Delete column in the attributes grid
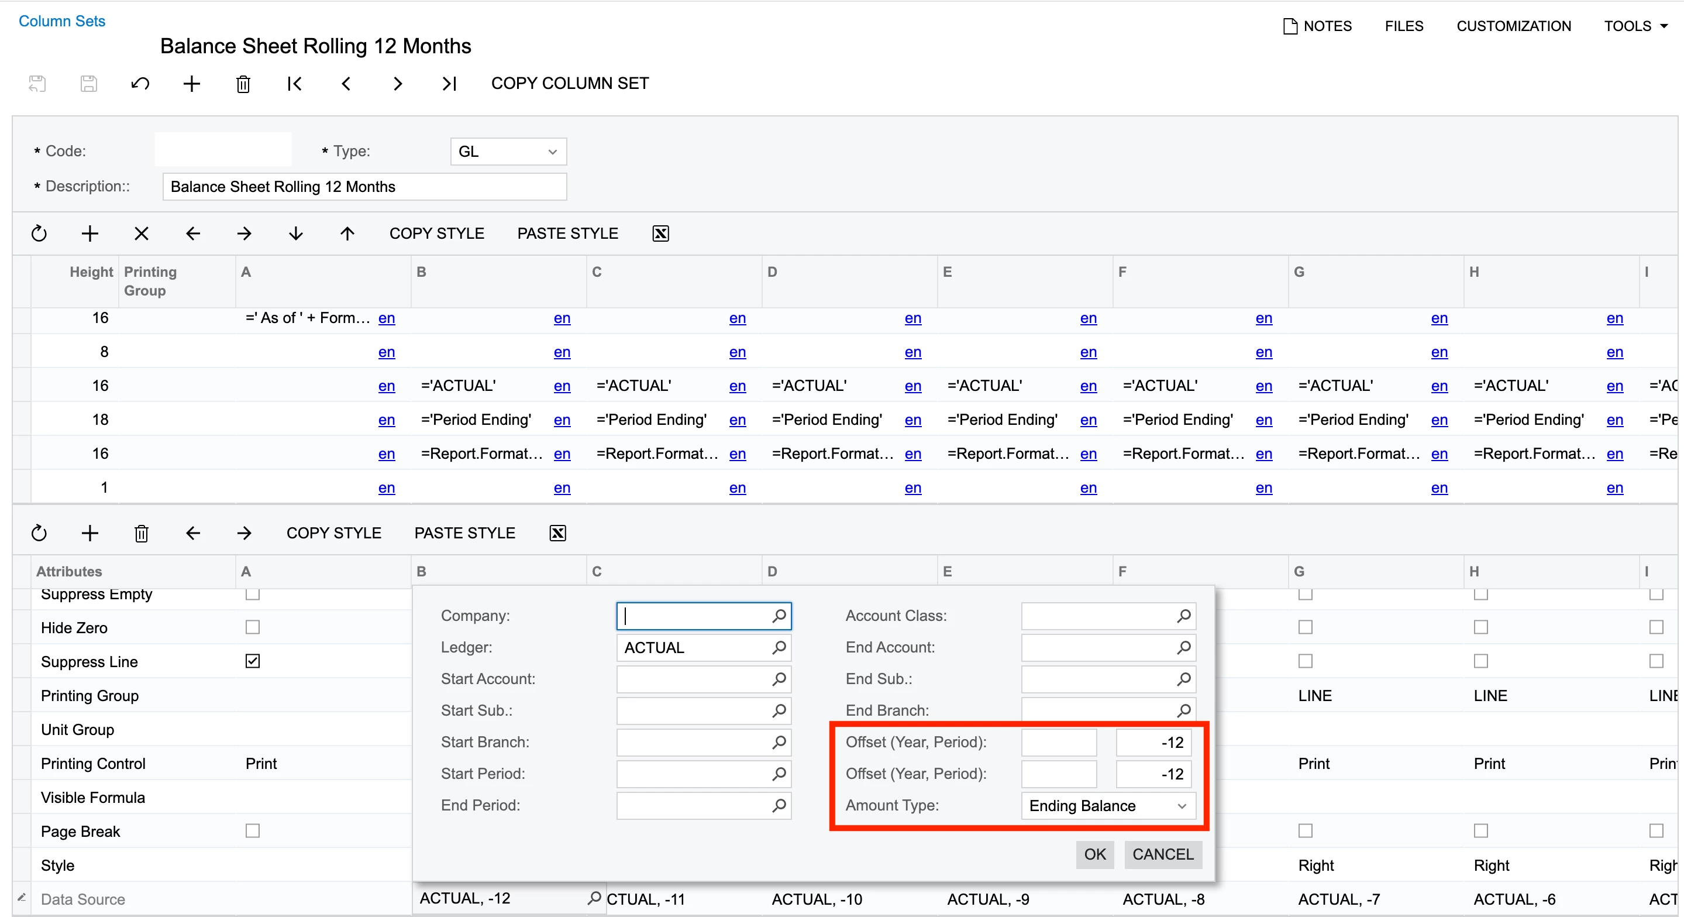 [x=141, y=533]
